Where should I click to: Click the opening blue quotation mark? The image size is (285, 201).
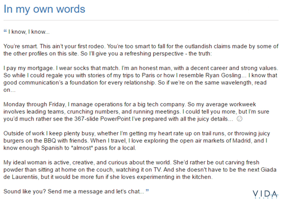[x=5, y=31]
